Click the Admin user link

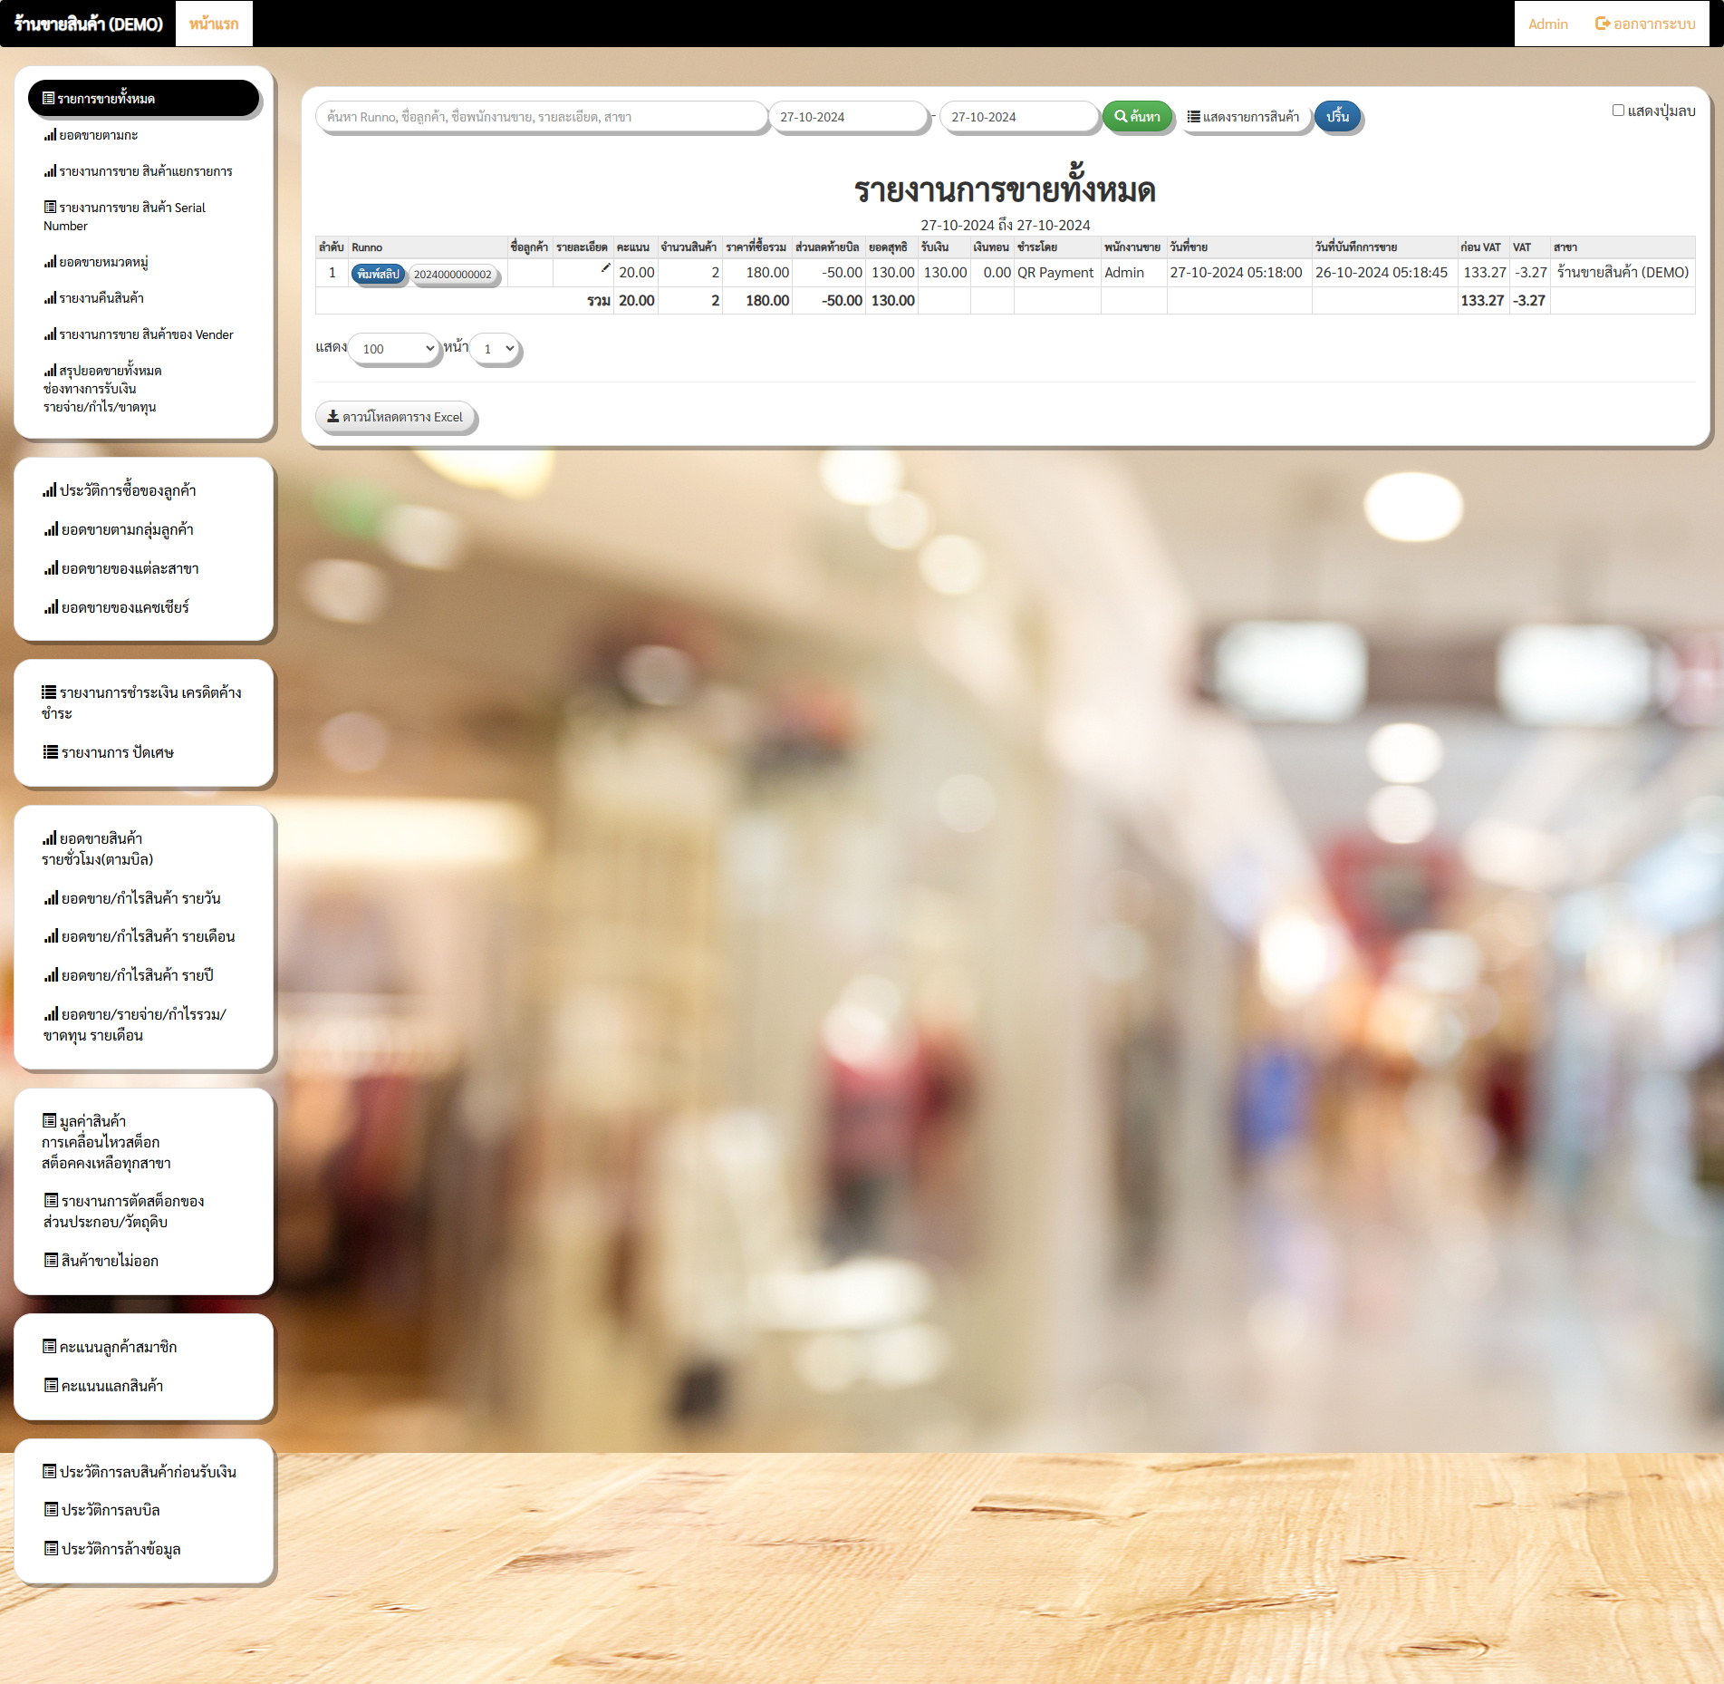click(x=1547, y=24)
